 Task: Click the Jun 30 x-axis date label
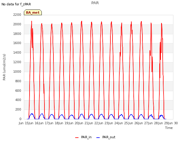click(x=173, y=123)
